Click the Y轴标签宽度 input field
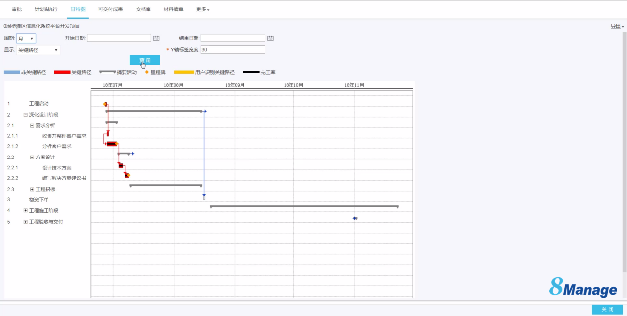This screenshot has width=627, height=316. 233,50
